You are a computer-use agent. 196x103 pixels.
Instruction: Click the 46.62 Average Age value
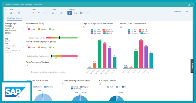[x=7, y=43]
